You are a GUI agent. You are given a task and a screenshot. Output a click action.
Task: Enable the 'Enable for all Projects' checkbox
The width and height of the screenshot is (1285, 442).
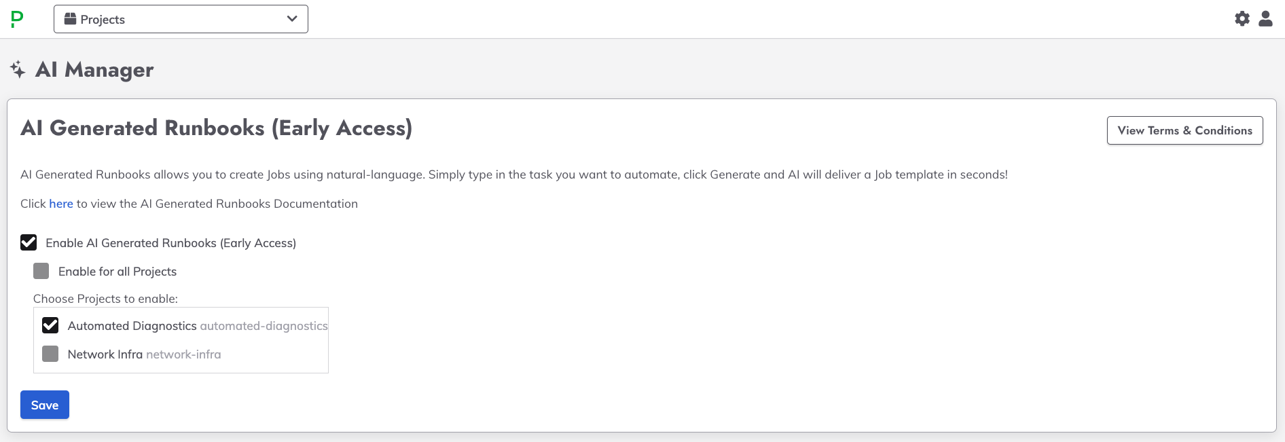coord(41,271)
